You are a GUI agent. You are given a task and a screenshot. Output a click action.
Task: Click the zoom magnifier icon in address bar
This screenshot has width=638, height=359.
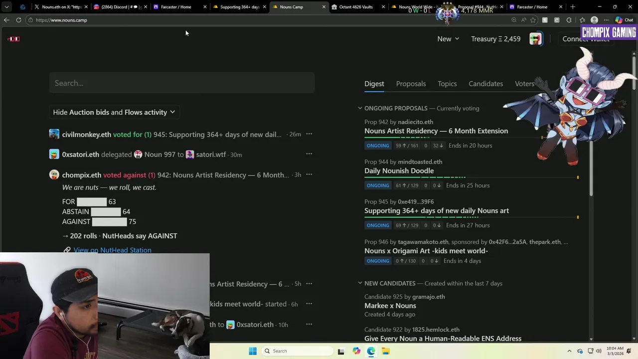(x=514, y=20)
